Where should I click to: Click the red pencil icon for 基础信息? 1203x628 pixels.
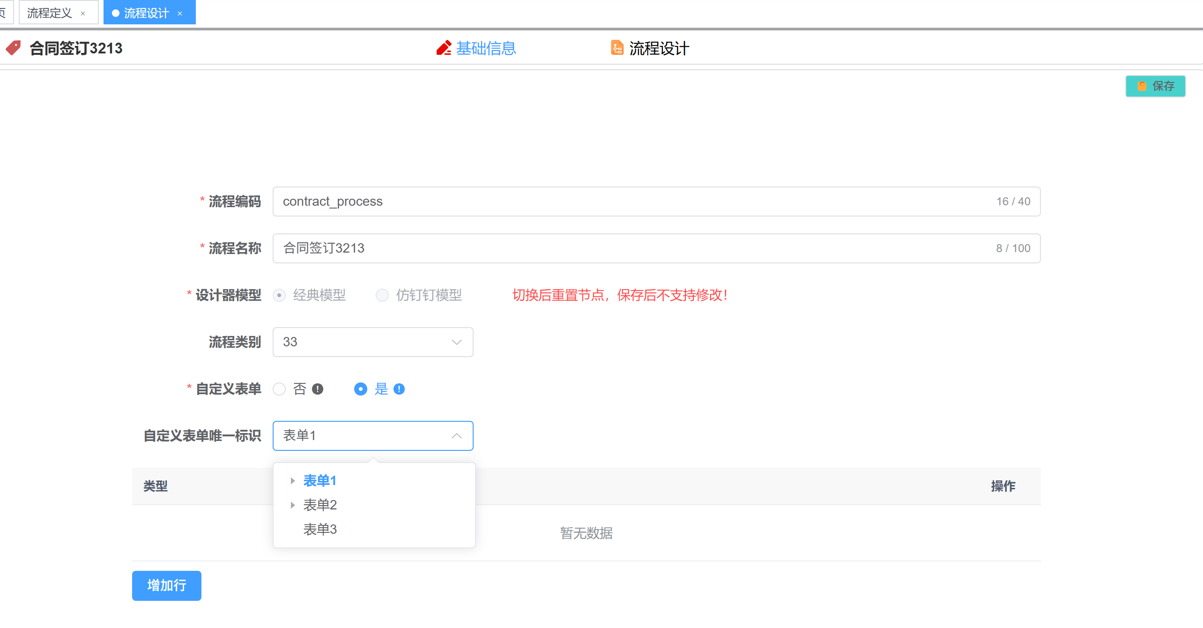[443, 48]
